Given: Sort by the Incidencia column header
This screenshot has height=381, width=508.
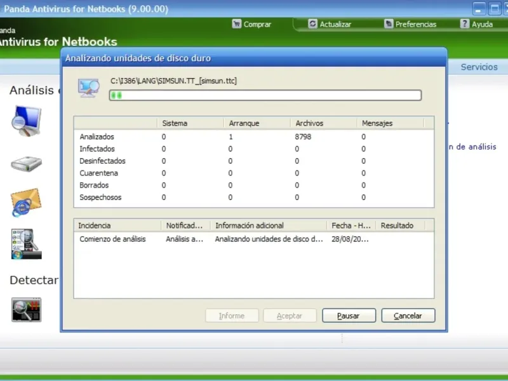Looking at the screenshot, I should click(117, 225).
